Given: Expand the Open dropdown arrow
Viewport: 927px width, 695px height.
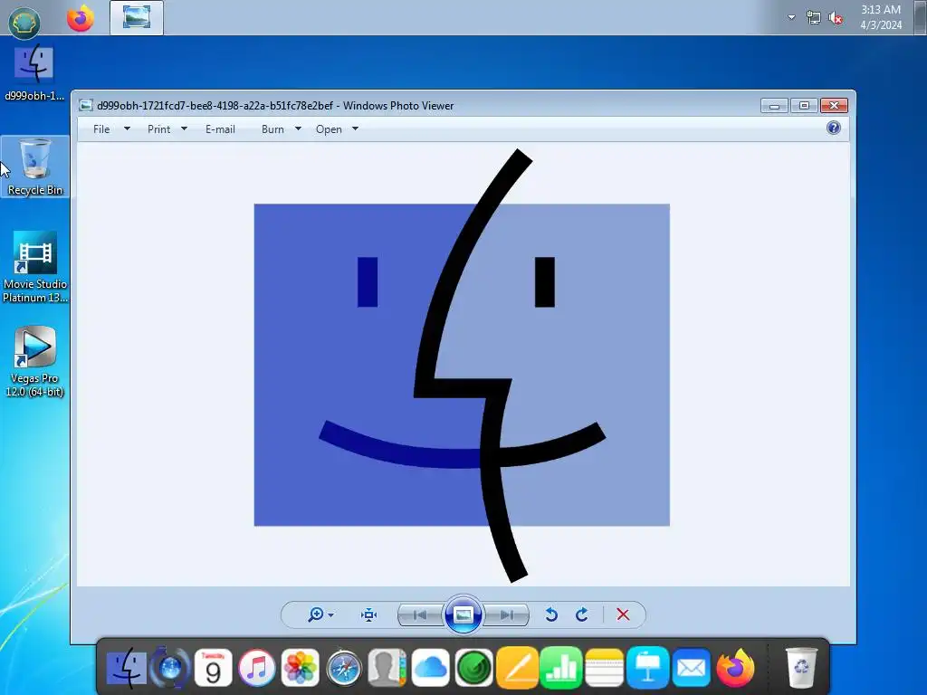Looking at the screenshot, I should (x=355, y=129).
